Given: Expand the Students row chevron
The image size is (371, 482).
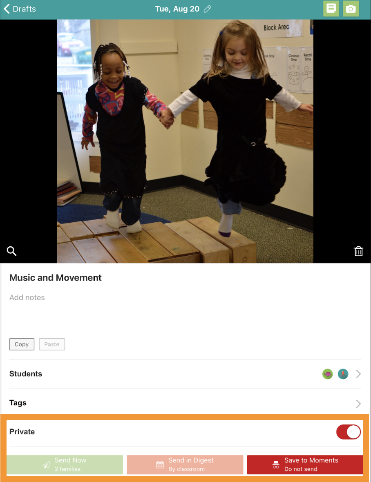Looking at the screenshot, I should tap(358, 374).
